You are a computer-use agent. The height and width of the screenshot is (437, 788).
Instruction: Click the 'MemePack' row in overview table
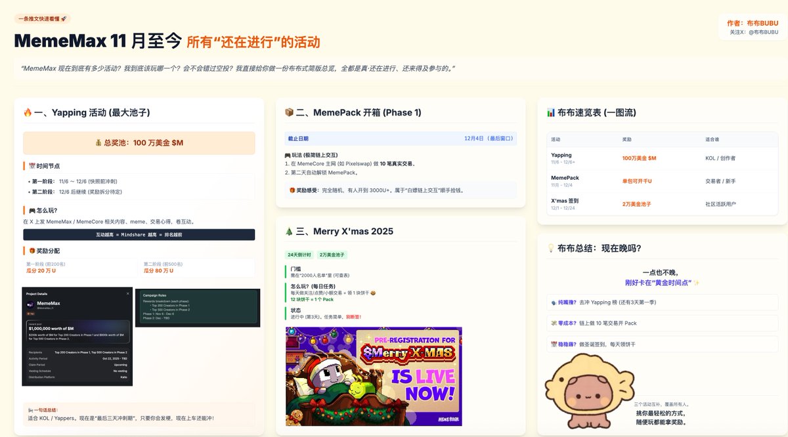pos(662,181)
